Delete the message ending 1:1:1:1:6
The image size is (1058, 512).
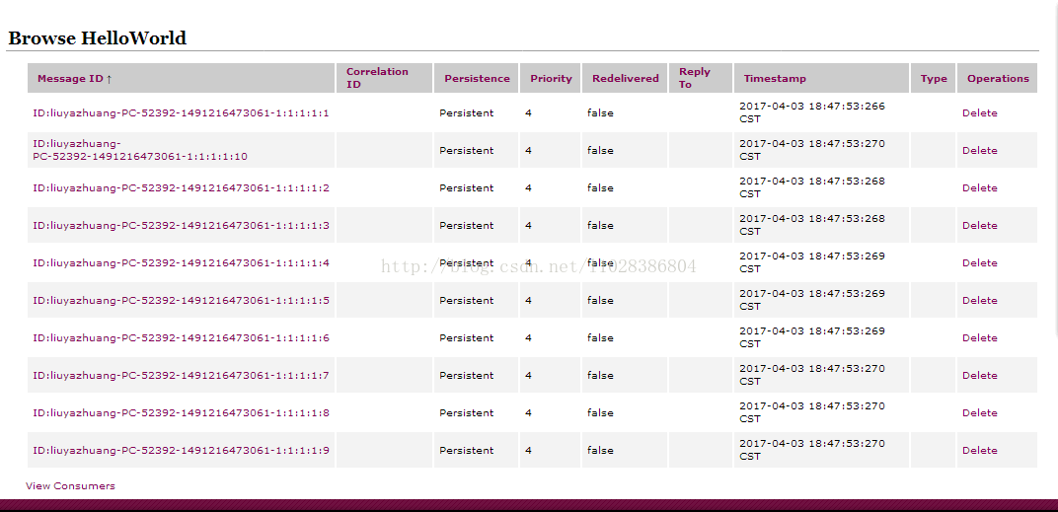(980, 337)
